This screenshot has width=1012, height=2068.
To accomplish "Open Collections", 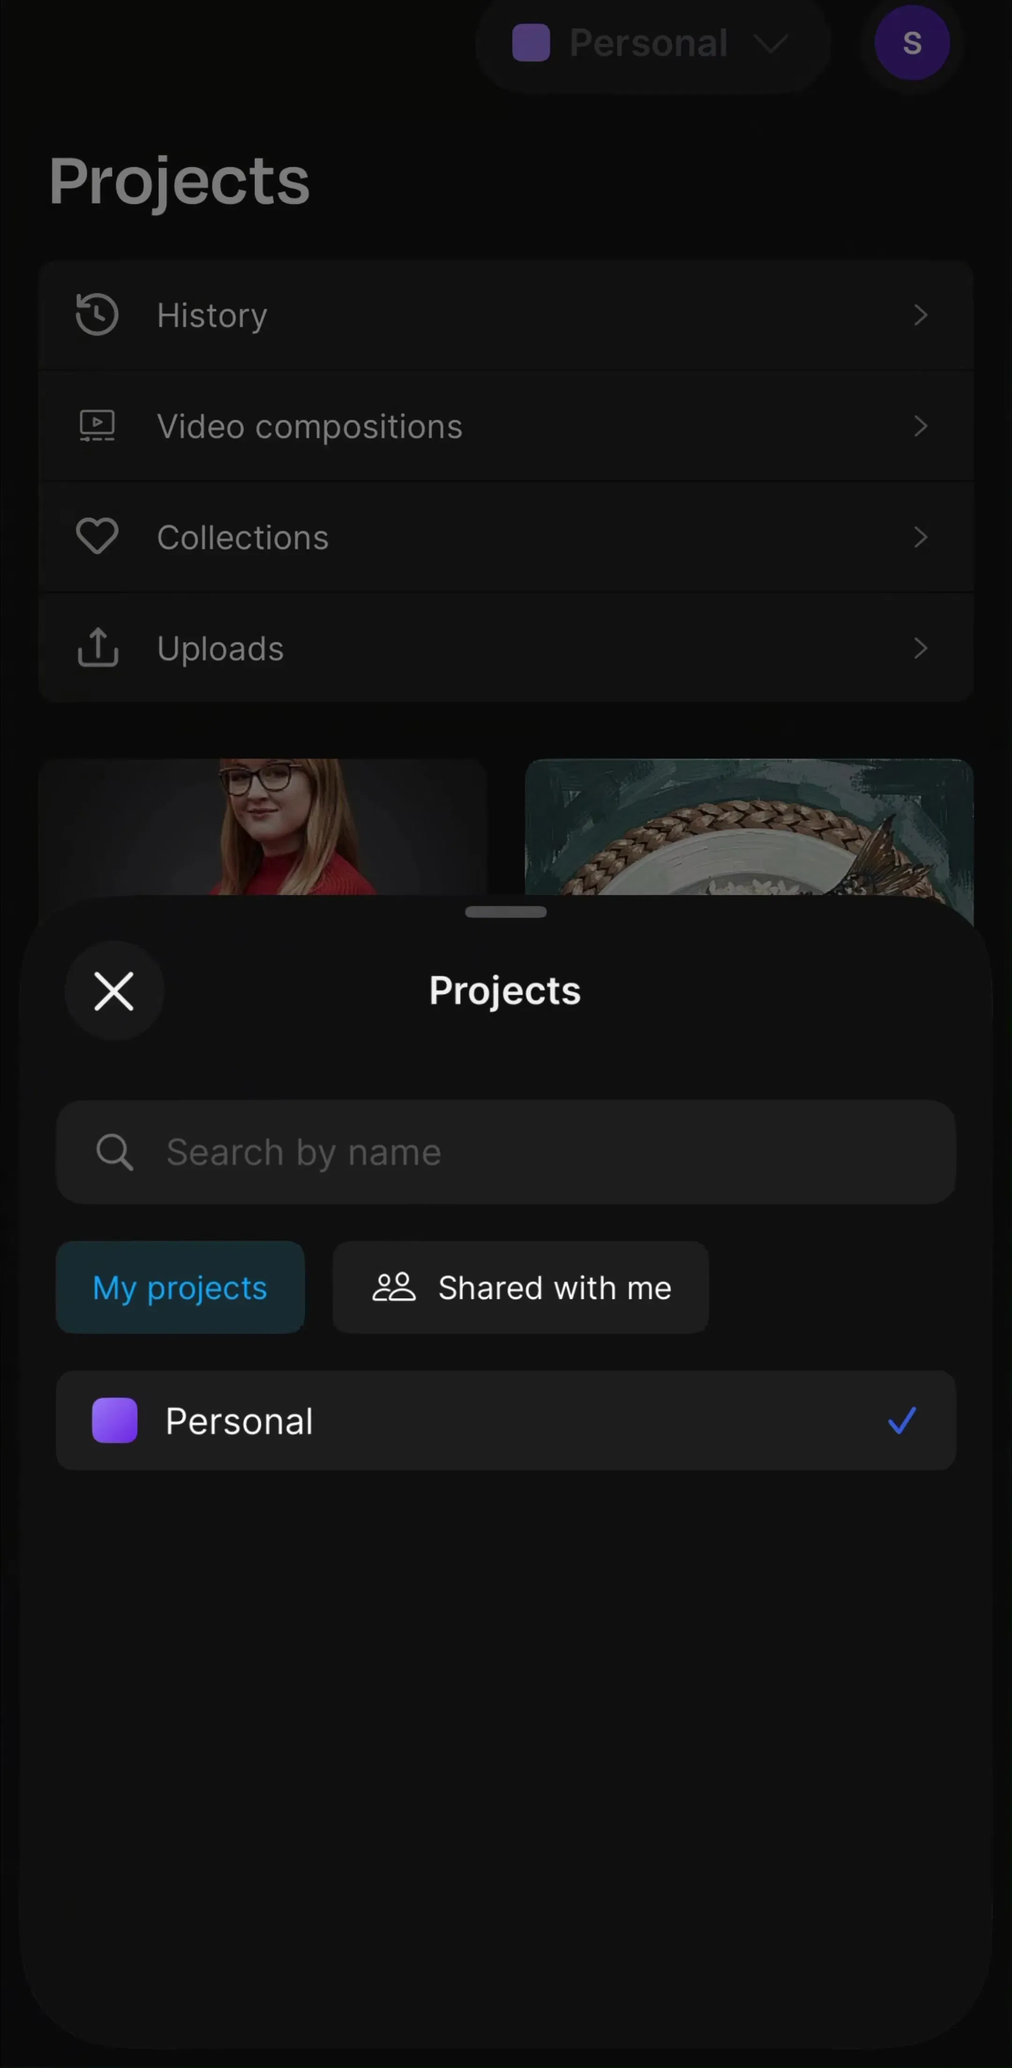I will click(506, 537).
